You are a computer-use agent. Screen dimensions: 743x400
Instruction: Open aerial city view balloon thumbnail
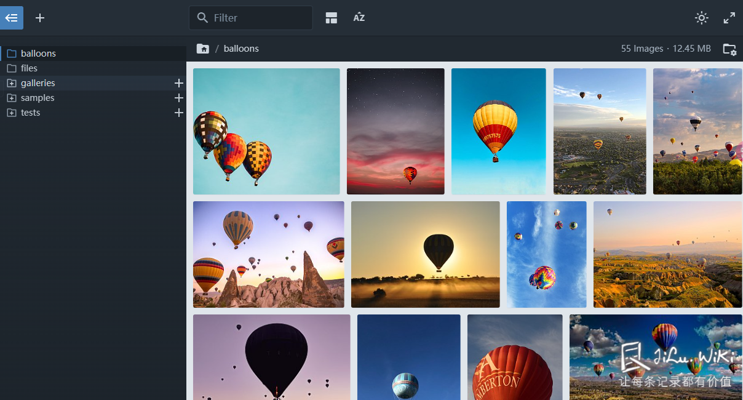[x=600, y=131]
